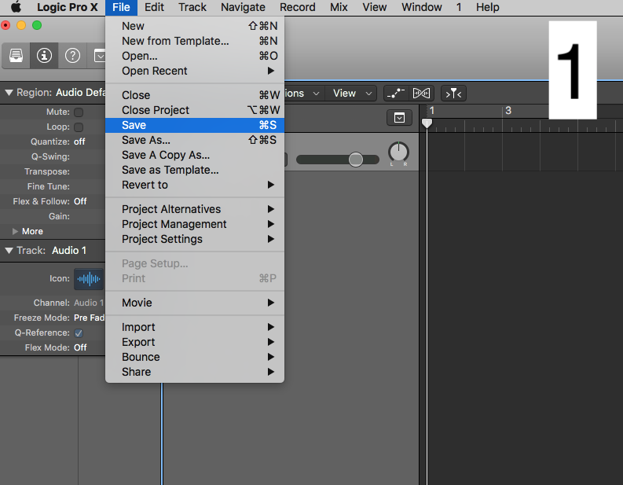
Task: Choose Save as Template…
Action: [x=195, y=170]
